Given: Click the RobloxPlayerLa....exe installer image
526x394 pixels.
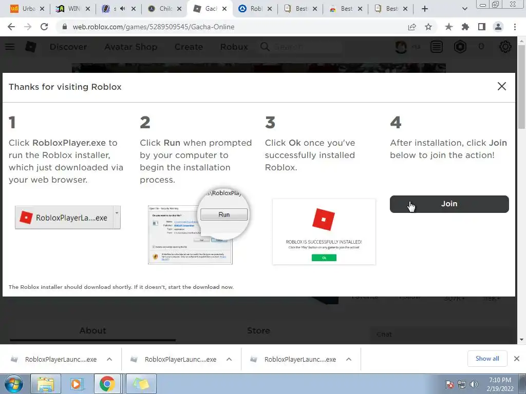Looking at the screenshot, I should (68, 218).
